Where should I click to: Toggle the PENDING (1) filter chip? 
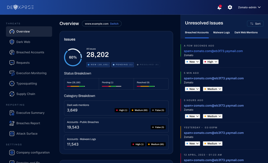click(x=123, y=65)
